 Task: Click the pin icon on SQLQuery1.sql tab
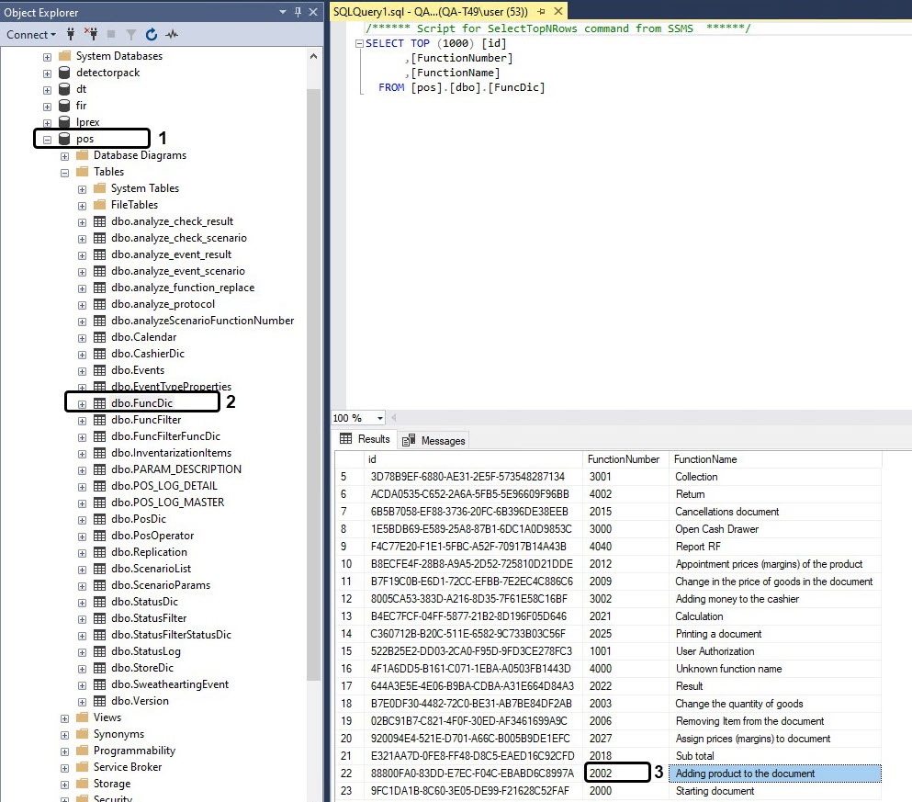pos(542,11)
